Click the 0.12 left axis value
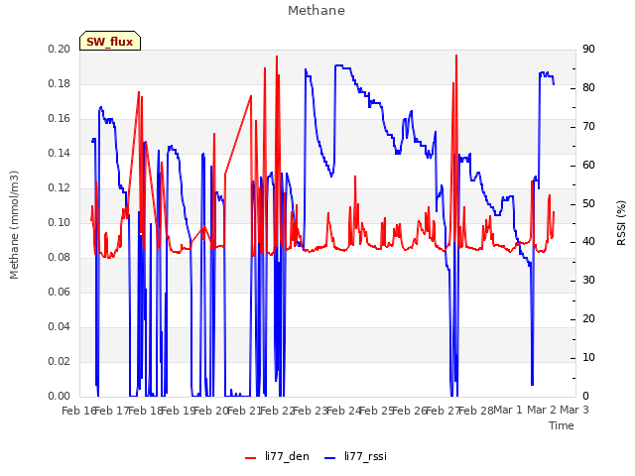 [x=60, y=188]
